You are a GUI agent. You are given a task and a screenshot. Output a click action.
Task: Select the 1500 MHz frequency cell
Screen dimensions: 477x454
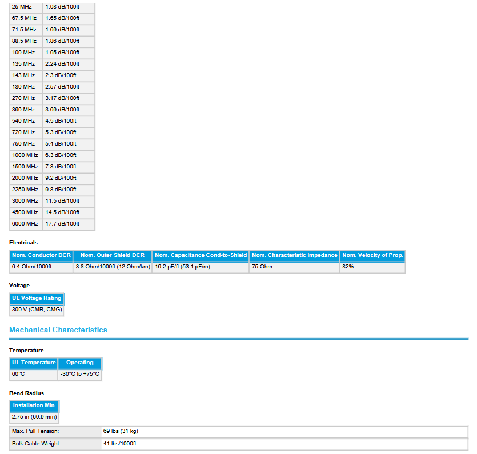point(26,167)
